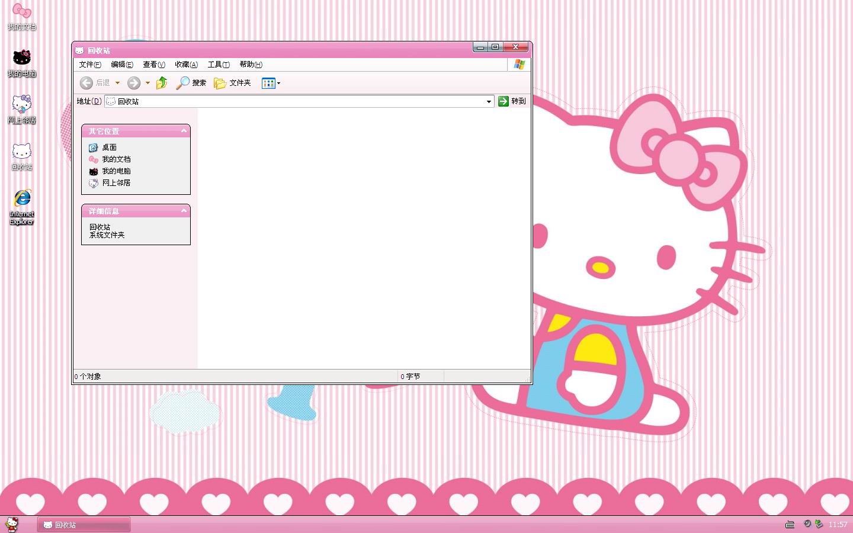The height and width of the screenshot is (533, 853).
Task: Click the address bar field showing 回收站
Action: [299, 101]
